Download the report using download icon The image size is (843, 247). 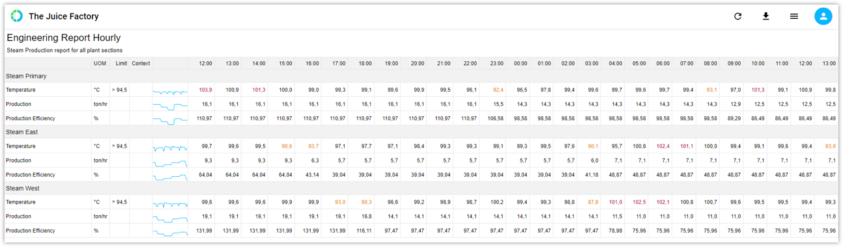(765, 16)
